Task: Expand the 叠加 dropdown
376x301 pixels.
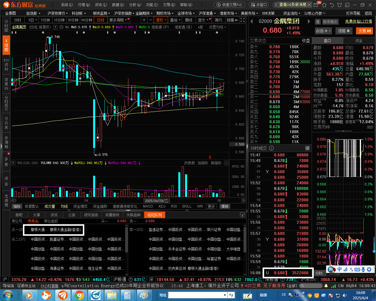Action: coord(175,20)
